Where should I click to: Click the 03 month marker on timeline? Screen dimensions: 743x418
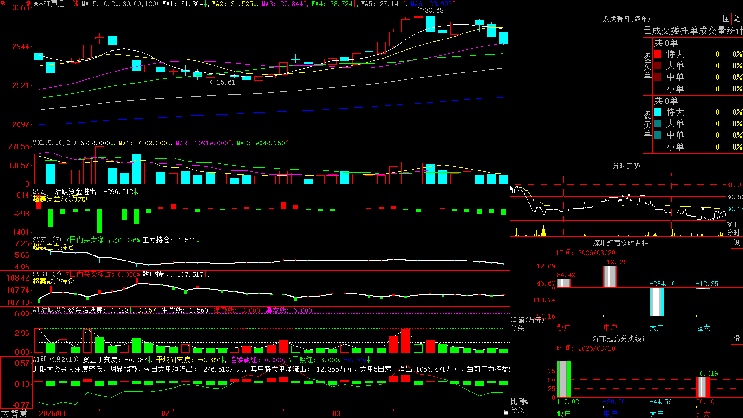(x=337, y=413)
